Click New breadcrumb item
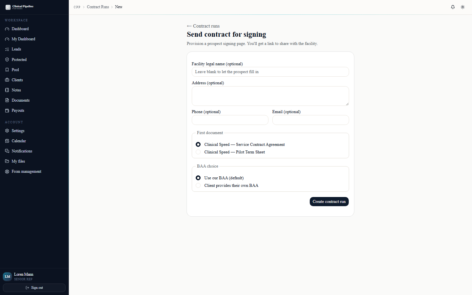The image size is (472, 295). coord(119,7)
